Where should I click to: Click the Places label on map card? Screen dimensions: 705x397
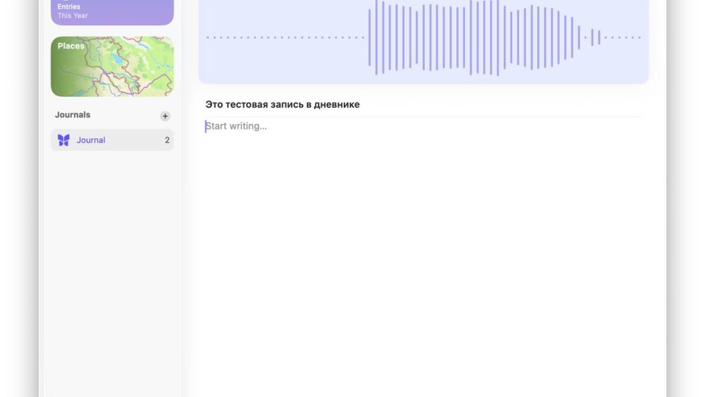click(x=70, y=46)
